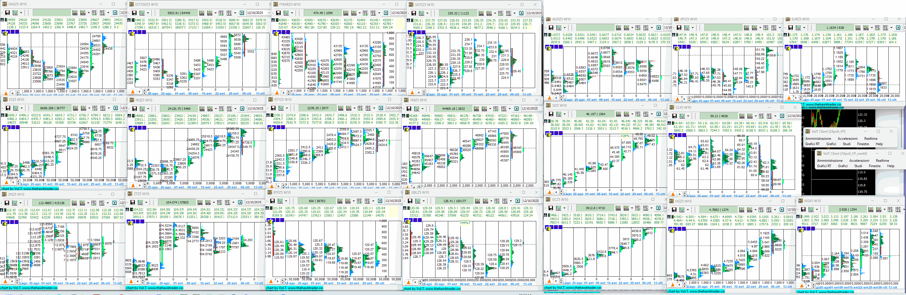Click the STYLE chart icon in NQZ5 window

(x=210, y=109)
